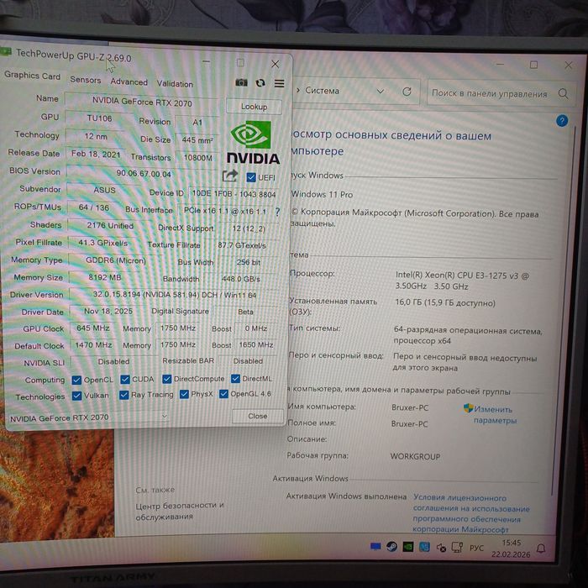Click the Resizable BAR value Disabled
This screenshot has width=588, height=588.
248,360
